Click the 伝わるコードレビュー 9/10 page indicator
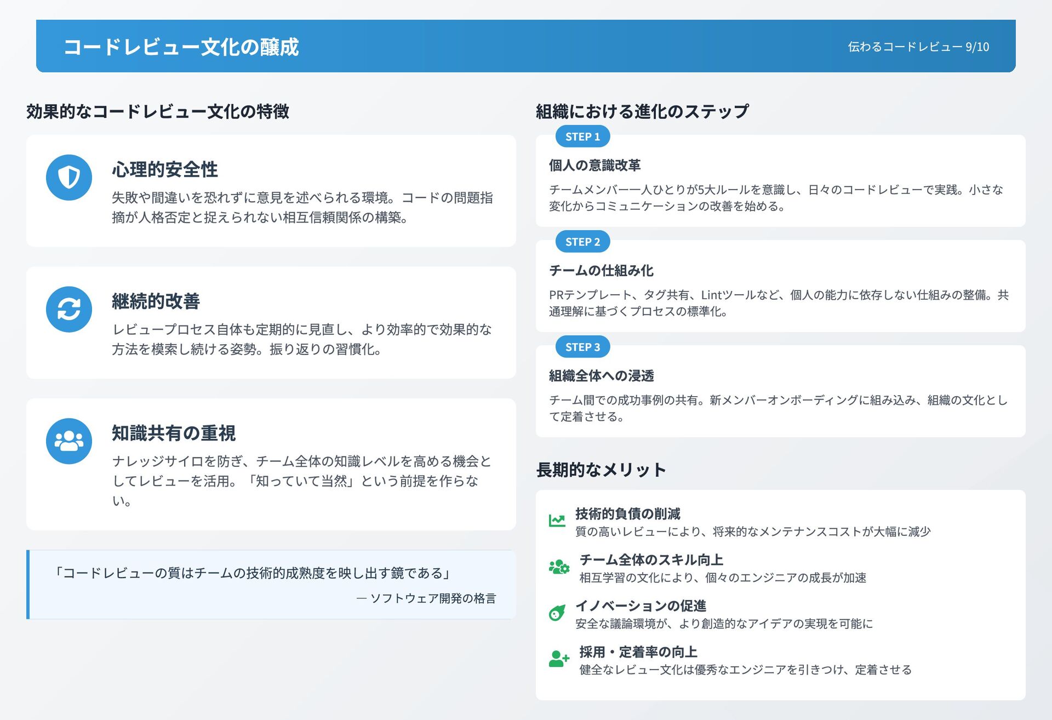 coord(918,47)
